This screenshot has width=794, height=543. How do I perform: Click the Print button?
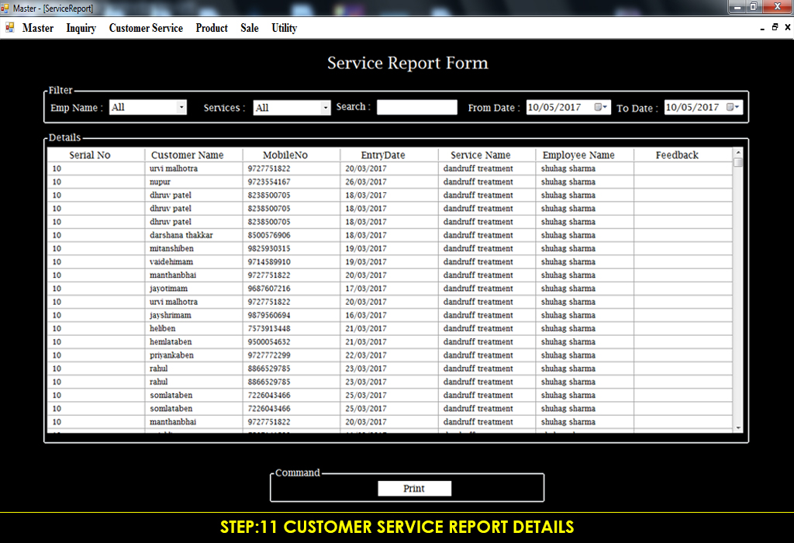414,488
